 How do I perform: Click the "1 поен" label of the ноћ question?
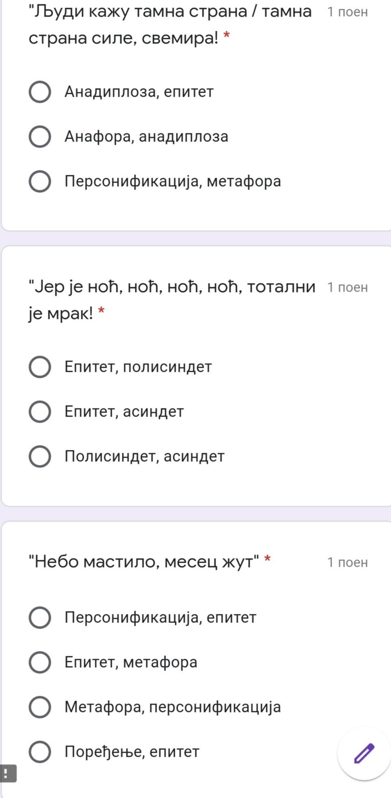click(x=347, y=287)
